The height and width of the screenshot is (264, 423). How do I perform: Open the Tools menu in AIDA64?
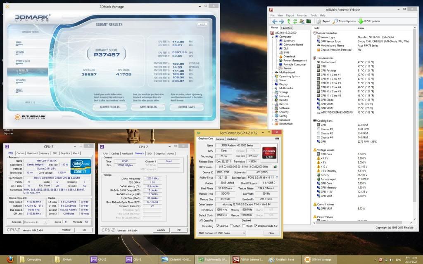(x=314, y=15)
